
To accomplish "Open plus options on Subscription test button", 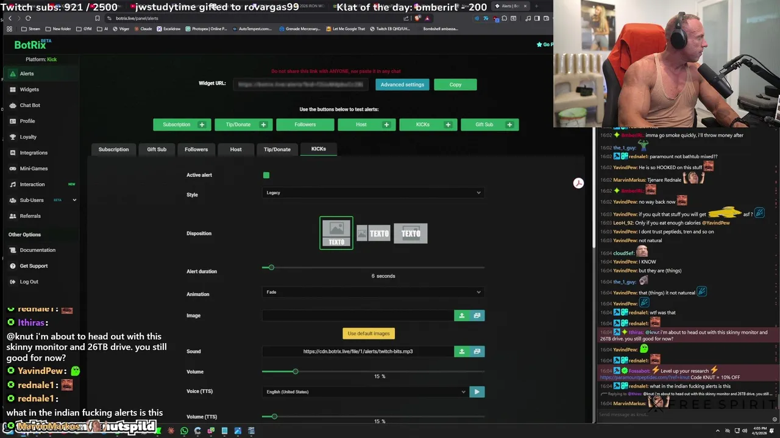I will pyautogui.click(x=202, y=125).
